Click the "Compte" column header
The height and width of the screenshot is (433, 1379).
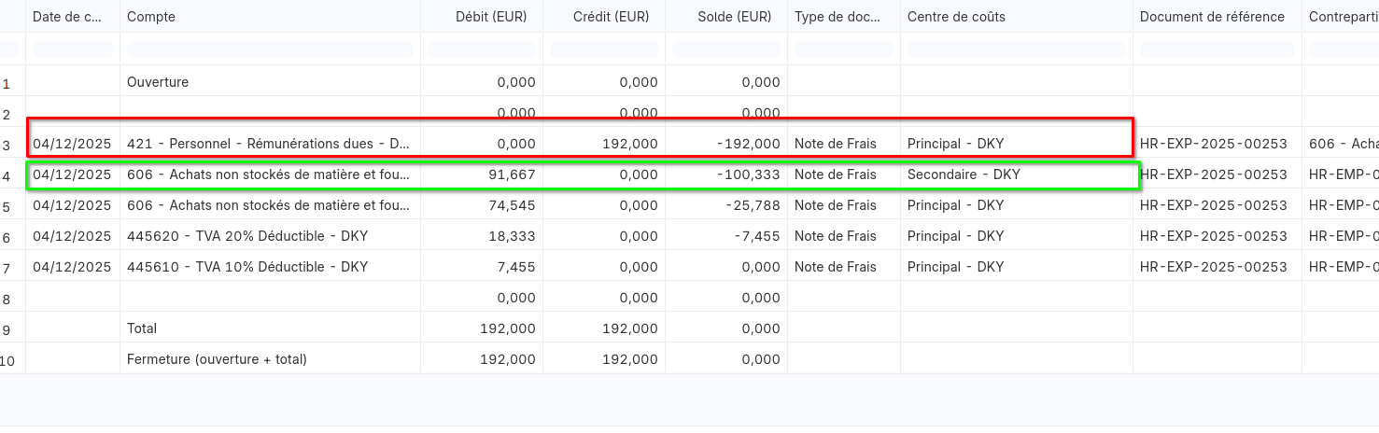pos(151,17)
